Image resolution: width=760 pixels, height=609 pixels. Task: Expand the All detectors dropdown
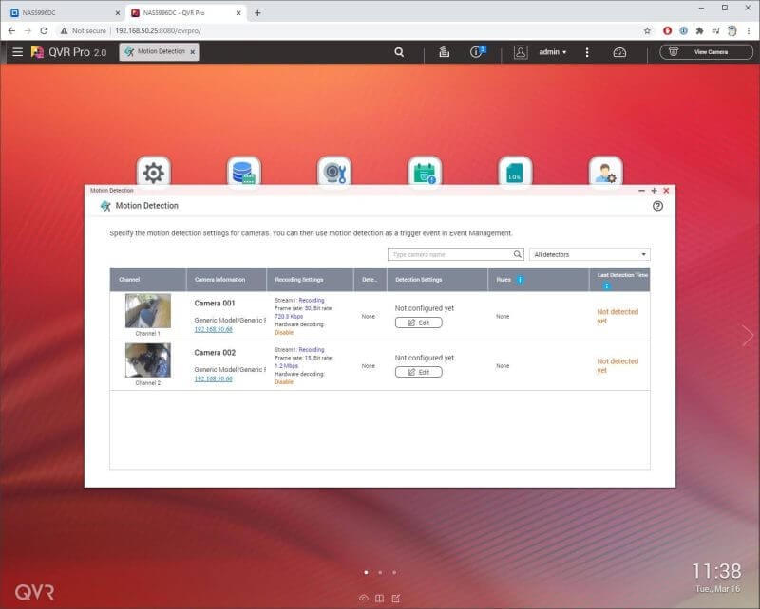tap(589, 254)
